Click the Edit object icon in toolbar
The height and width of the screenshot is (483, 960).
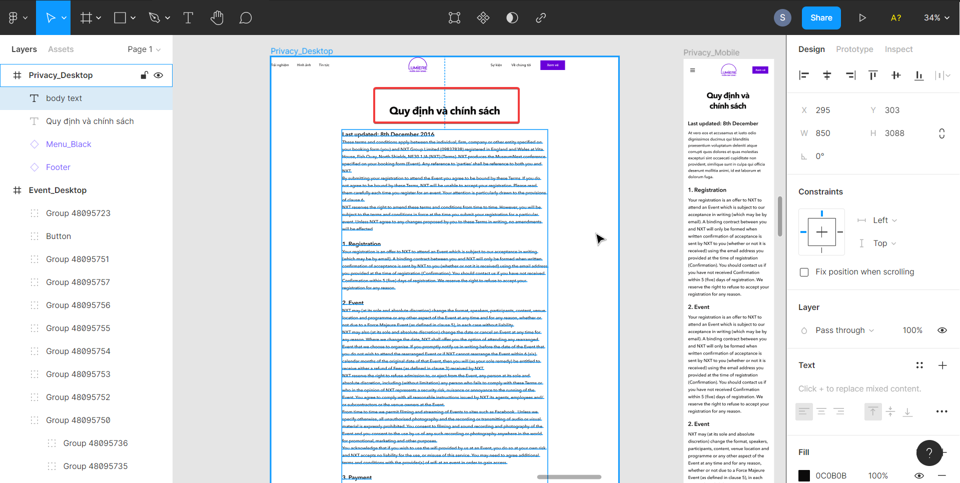click(x=454, y=18)
